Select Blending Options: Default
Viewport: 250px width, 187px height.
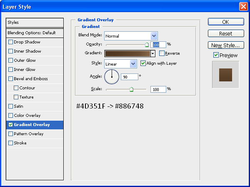coord(31,33)
